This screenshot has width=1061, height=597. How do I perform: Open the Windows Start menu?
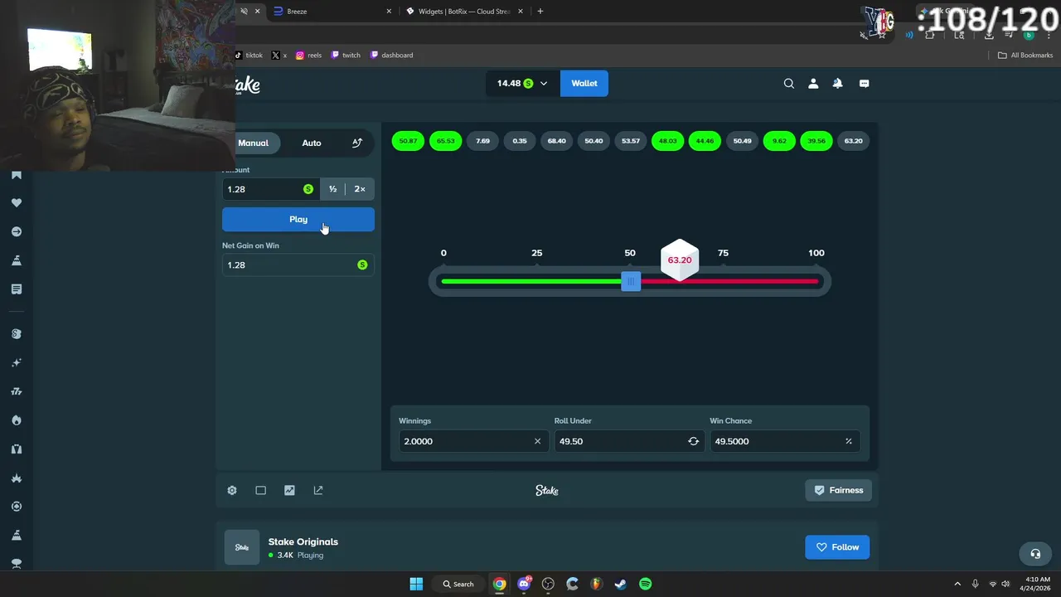point(416,584)
